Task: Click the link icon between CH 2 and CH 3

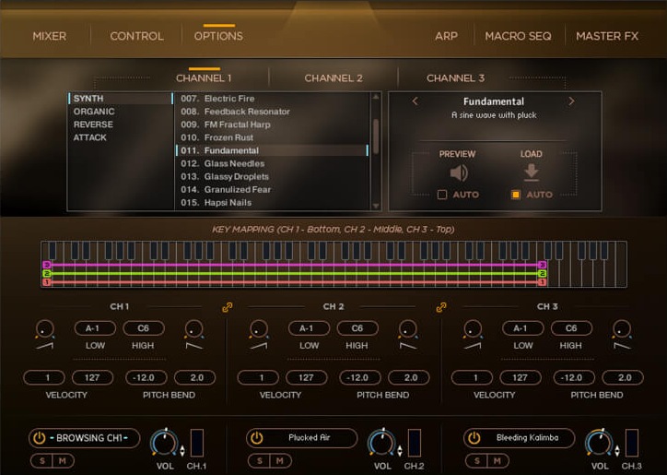Action: tap(441, 307)
